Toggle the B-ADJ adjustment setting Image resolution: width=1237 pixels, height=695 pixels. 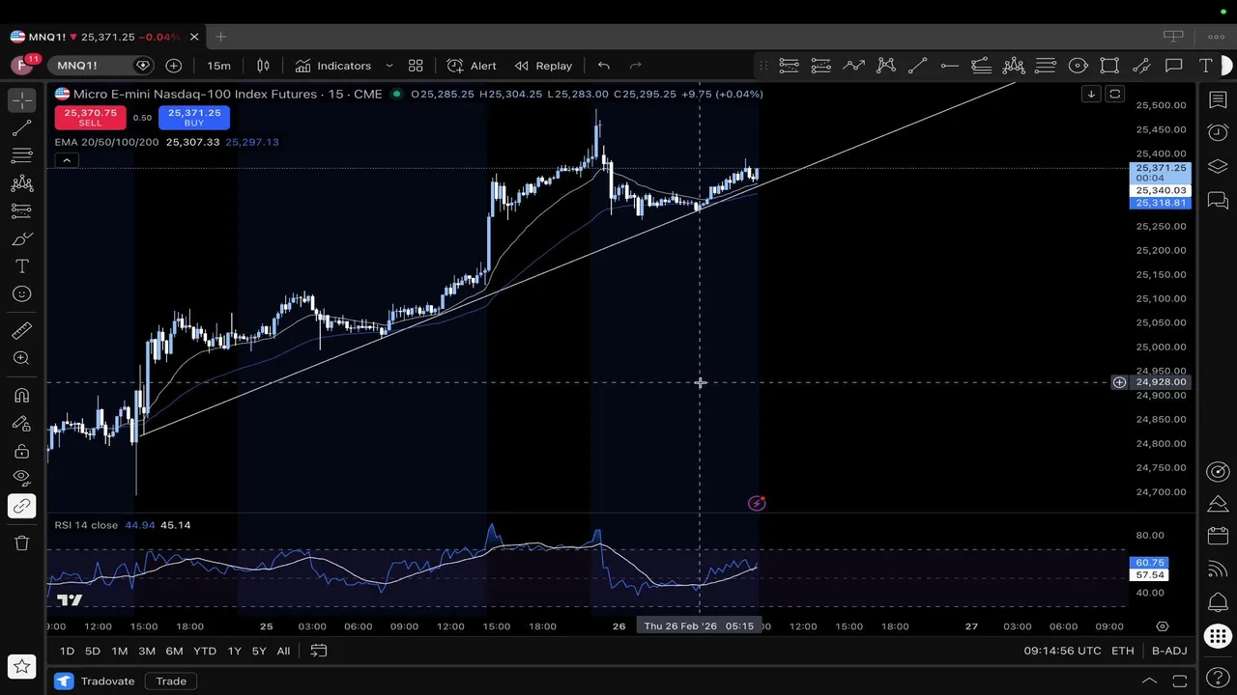pyautogui.click(x=1169, y=651)
